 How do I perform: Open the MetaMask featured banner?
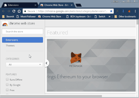(91, 65)
